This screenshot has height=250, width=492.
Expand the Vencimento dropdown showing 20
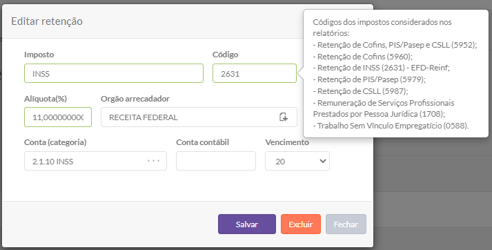[297, 161]
